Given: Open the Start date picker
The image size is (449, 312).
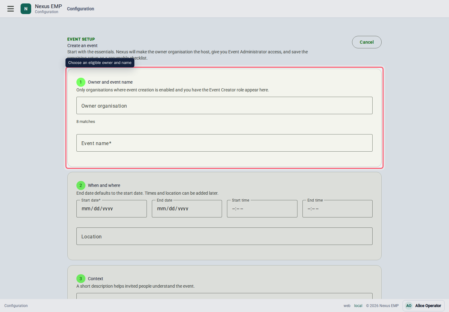Looking at the screenshot, I should 112,209.
